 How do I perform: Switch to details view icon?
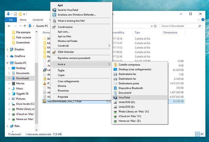[197, 134]
